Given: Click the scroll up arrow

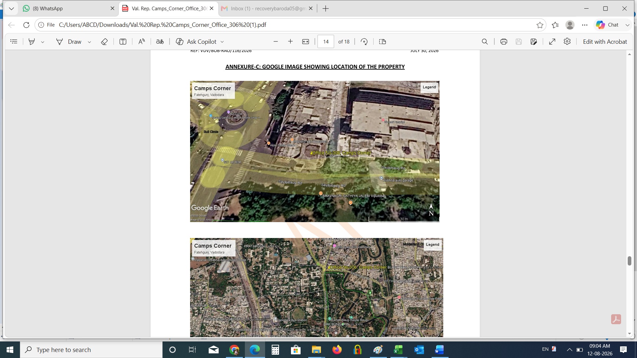Looking at the screenshot, I should click(x=629, y=54).
